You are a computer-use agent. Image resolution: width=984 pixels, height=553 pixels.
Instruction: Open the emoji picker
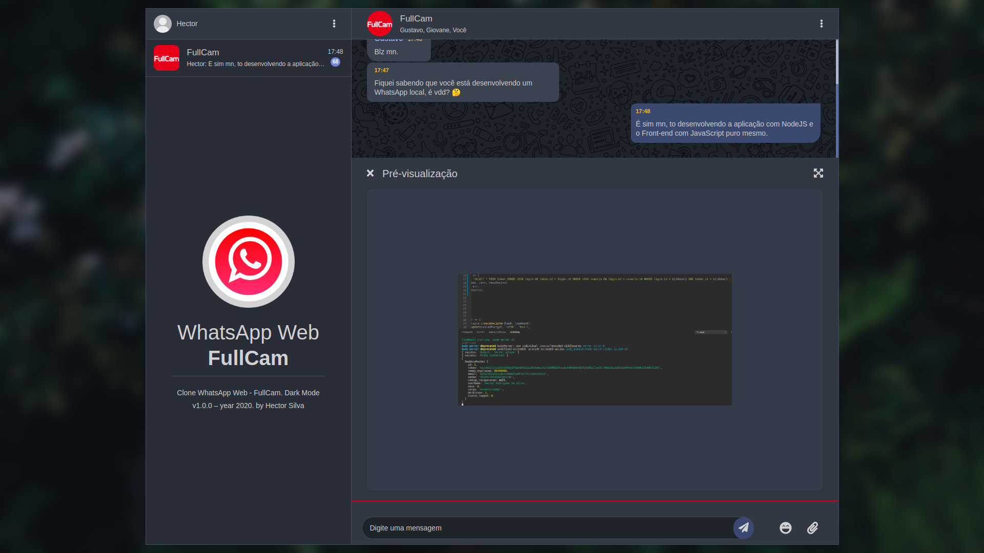click(x=786, y=528)
